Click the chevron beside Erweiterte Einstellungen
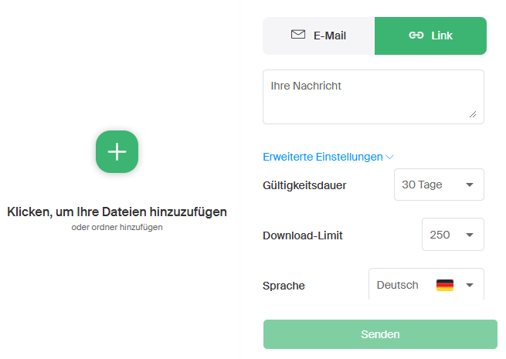Image resolution: width=506 pixels, height=359 pixels. tap(389, 157)
